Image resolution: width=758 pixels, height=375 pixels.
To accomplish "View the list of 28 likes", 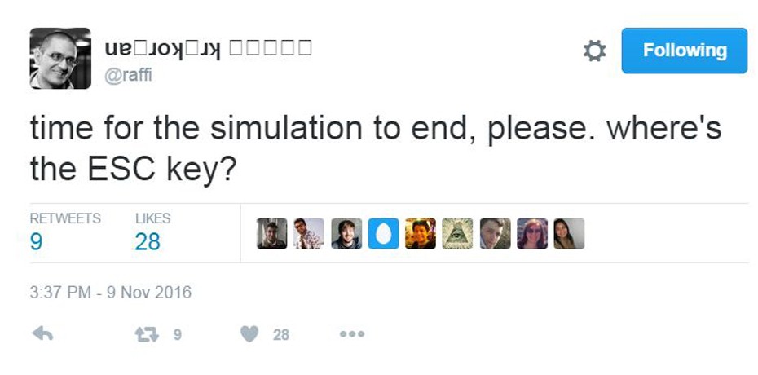I will point(148,242).
